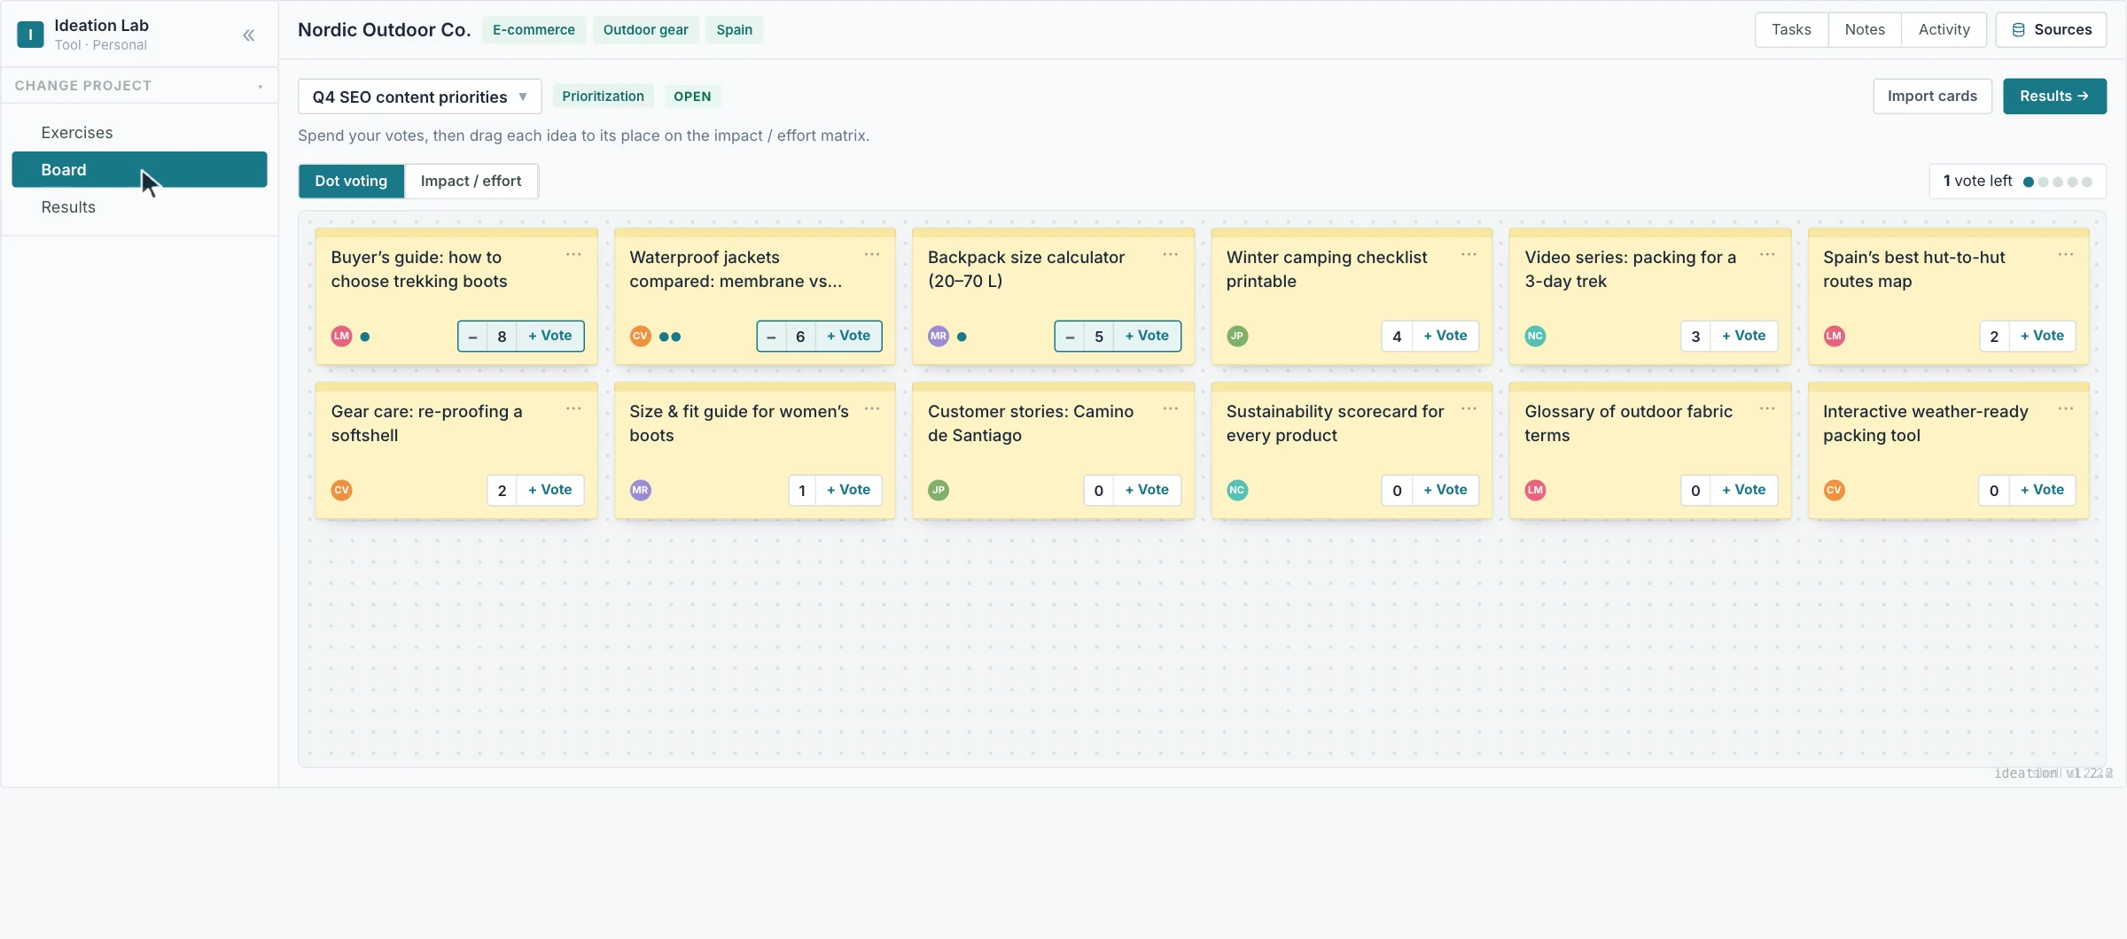The width and height of the screenshot is (2127, 939).
Task: Click the vote left dots indicator
Action: coord(2057,182)
